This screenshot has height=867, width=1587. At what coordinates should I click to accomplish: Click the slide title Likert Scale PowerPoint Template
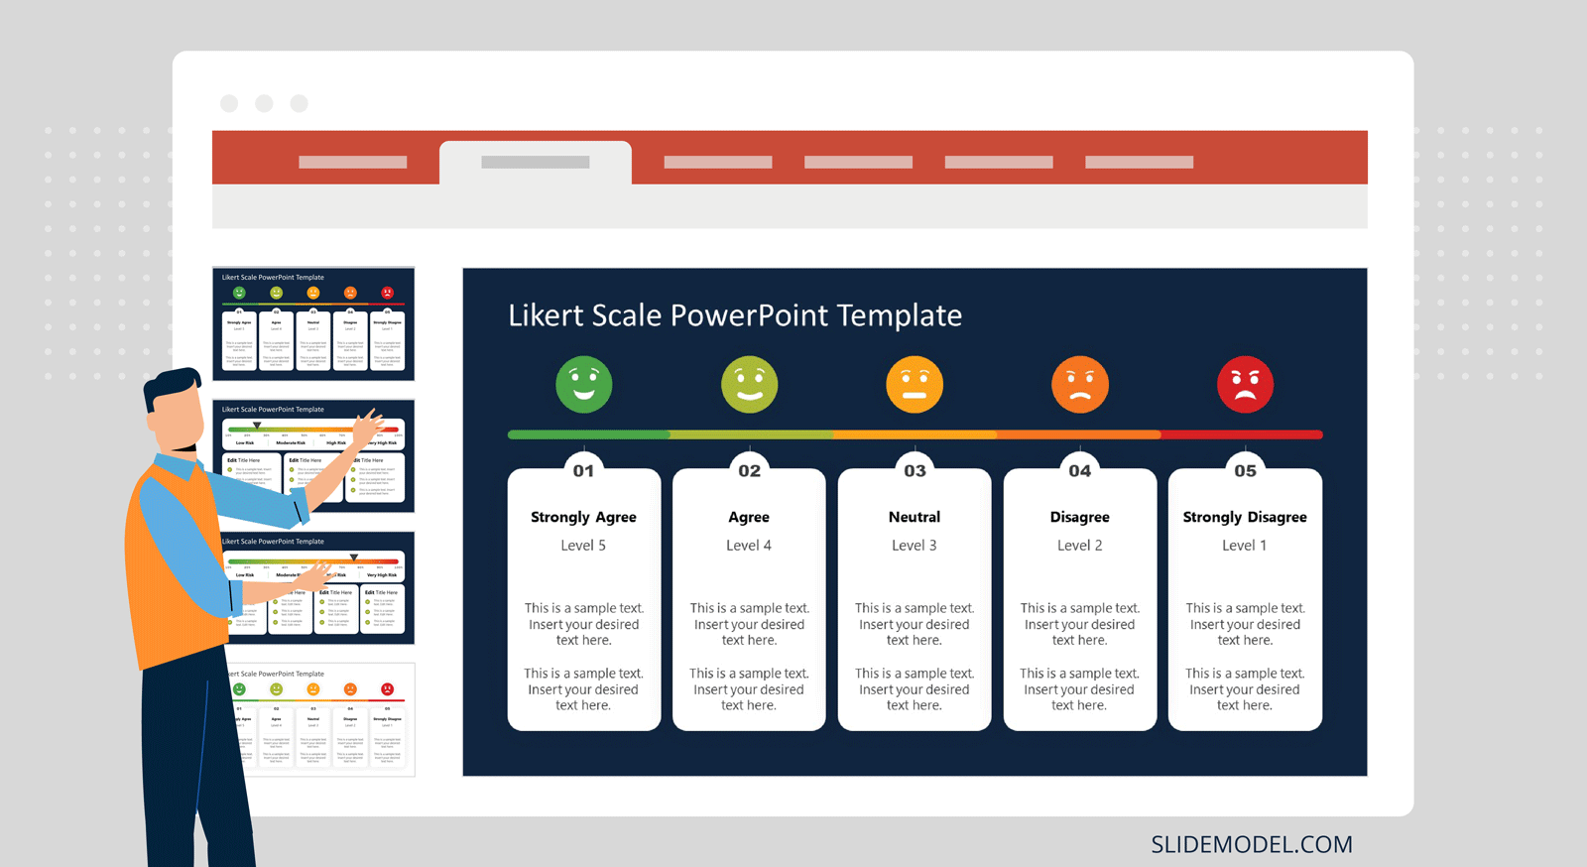pyautogui.click(x=735, y=315)
